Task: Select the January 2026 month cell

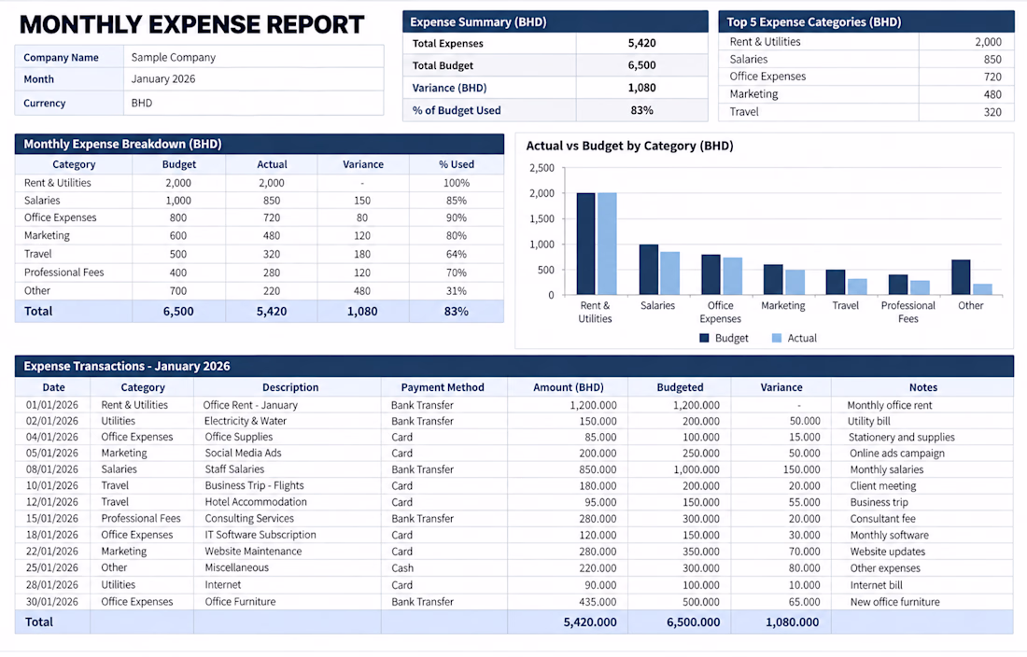Action: click(x=253, y=79)
